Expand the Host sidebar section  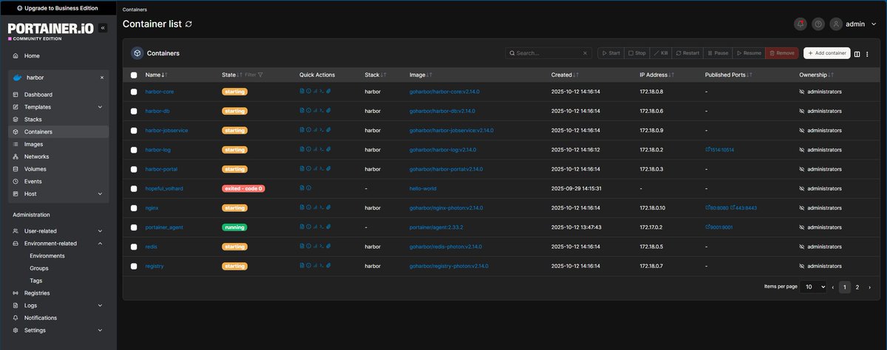point(101,193)
